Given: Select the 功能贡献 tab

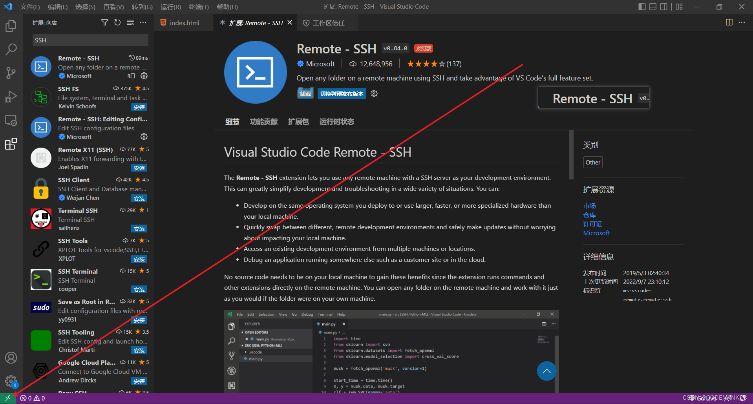Looking at the screenshot, I should click(x=264, y=122).
